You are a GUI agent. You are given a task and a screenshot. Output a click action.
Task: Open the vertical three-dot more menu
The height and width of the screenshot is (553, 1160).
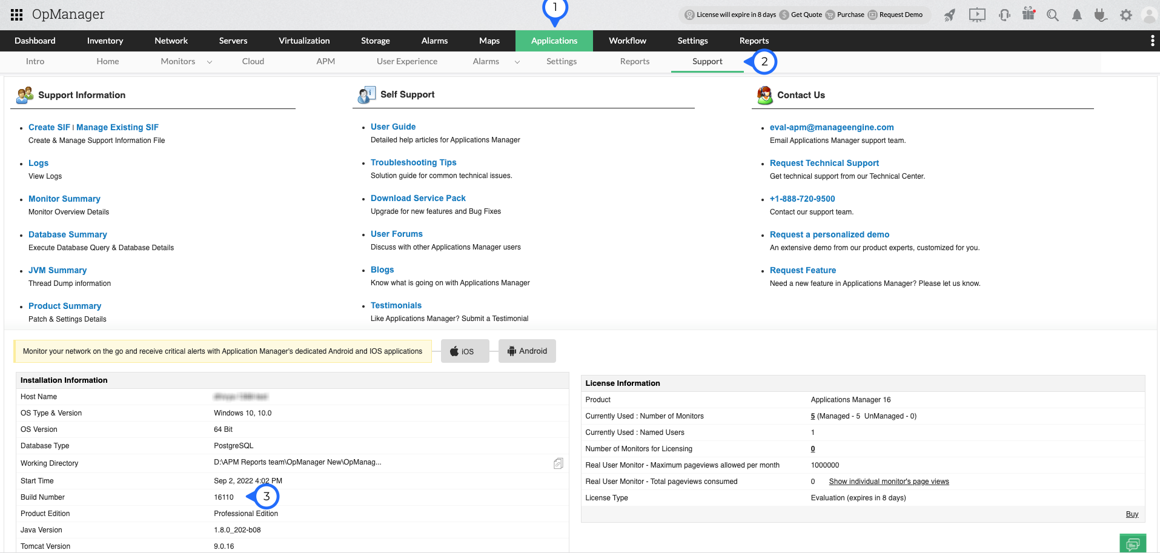(1152, 41)
